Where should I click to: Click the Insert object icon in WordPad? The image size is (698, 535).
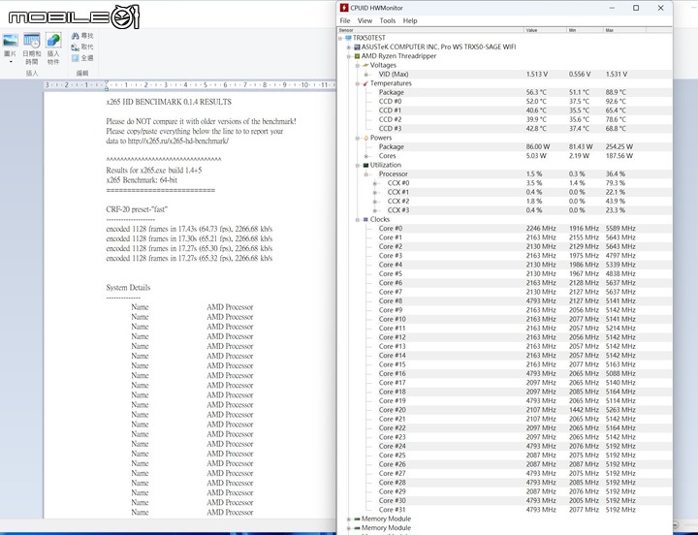pos(53,41)
